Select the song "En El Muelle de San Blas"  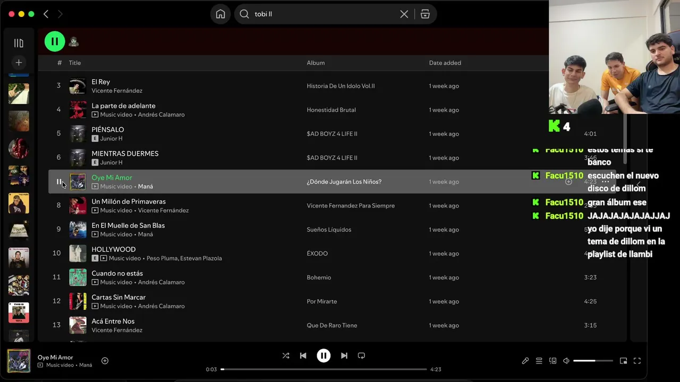pos(128,225)
